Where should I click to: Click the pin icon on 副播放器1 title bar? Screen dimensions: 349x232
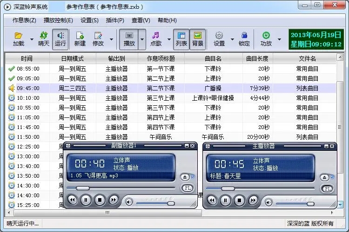click(x=68, y=146)
